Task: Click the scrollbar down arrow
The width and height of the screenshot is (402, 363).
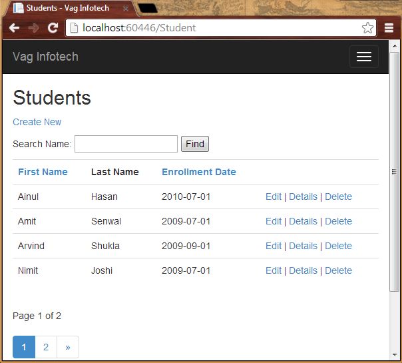Action: 395,355
